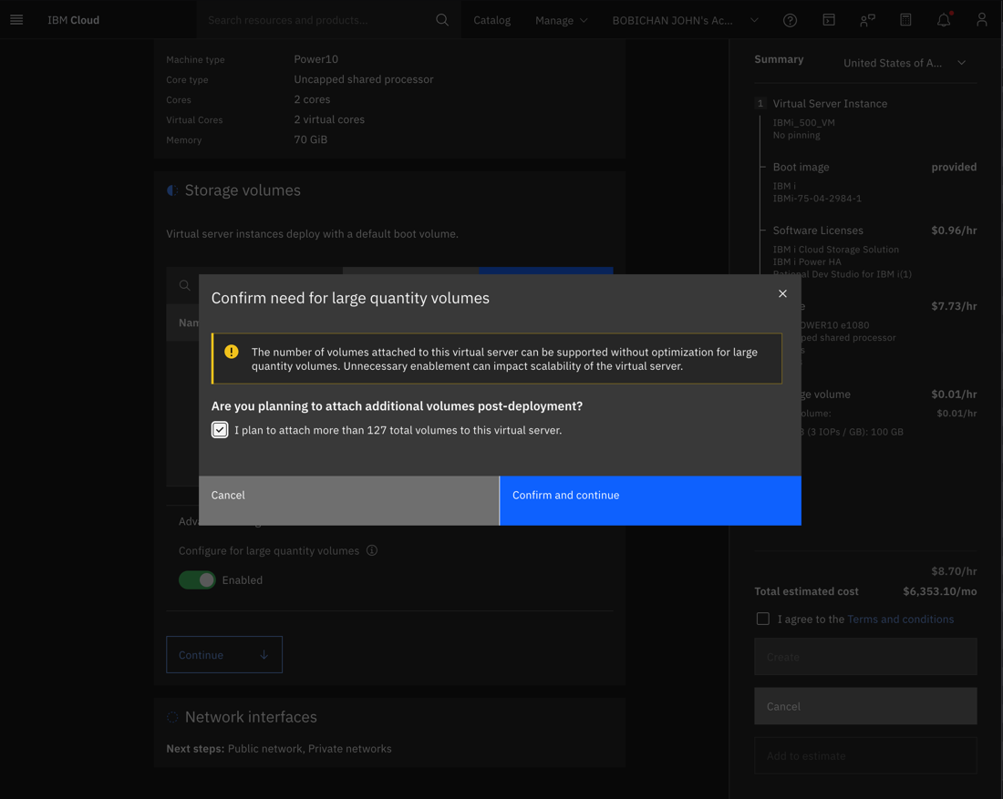Click the search resources and products field
Image resolution: width=1003 pixels, height=799 pixels.
pos(315,19)
